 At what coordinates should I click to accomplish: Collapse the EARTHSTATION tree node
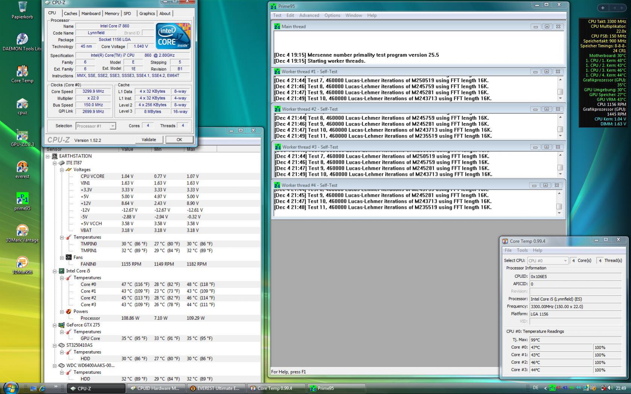coord(48,156)
